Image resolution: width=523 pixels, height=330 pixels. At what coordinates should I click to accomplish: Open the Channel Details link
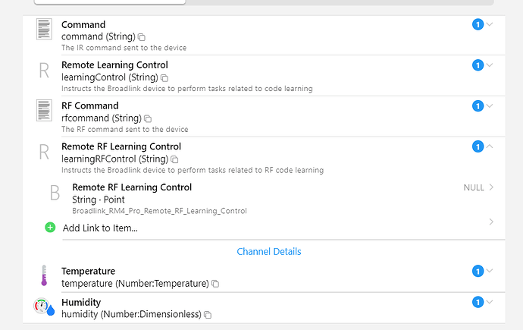pyautogui.click(x=268, y=252)
